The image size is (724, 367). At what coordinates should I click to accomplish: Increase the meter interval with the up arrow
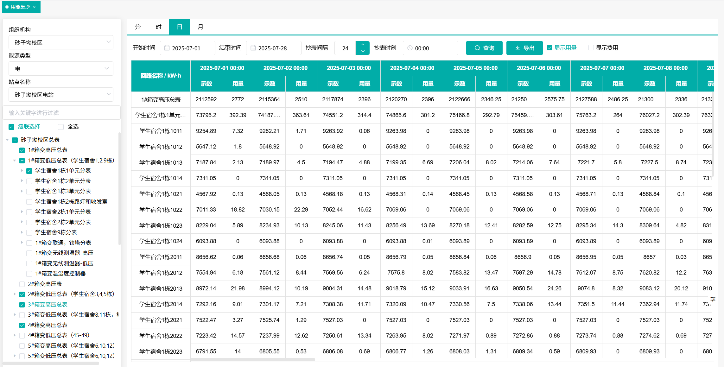363,45
